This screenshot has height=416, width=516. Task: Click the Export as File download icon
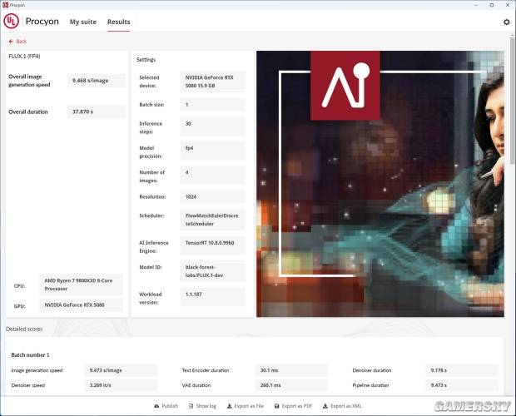pos(230,406)
